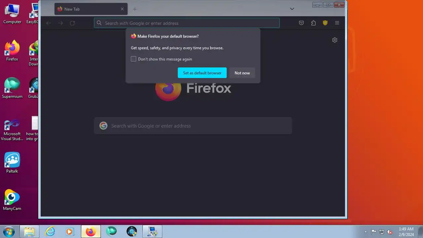Open the Firefox hamburger menu
Image resolution: width=423 pixels, height=238 pixels.
pyautogui.click(x=337, y=23)
